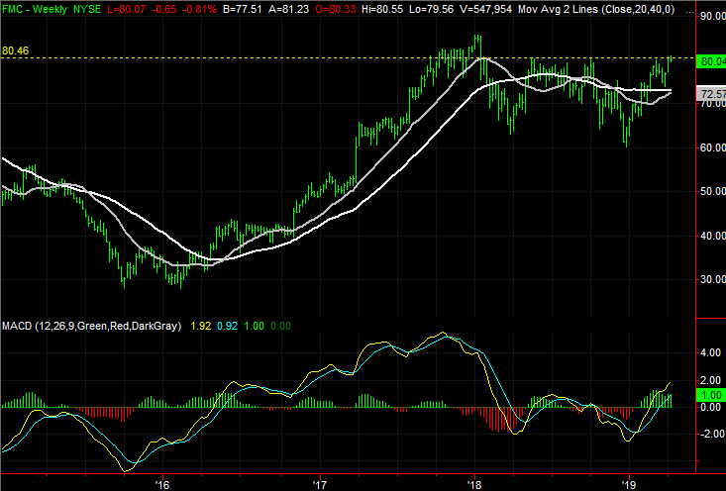
Task: Click the '17 time axis label
Action: (320, 485)
